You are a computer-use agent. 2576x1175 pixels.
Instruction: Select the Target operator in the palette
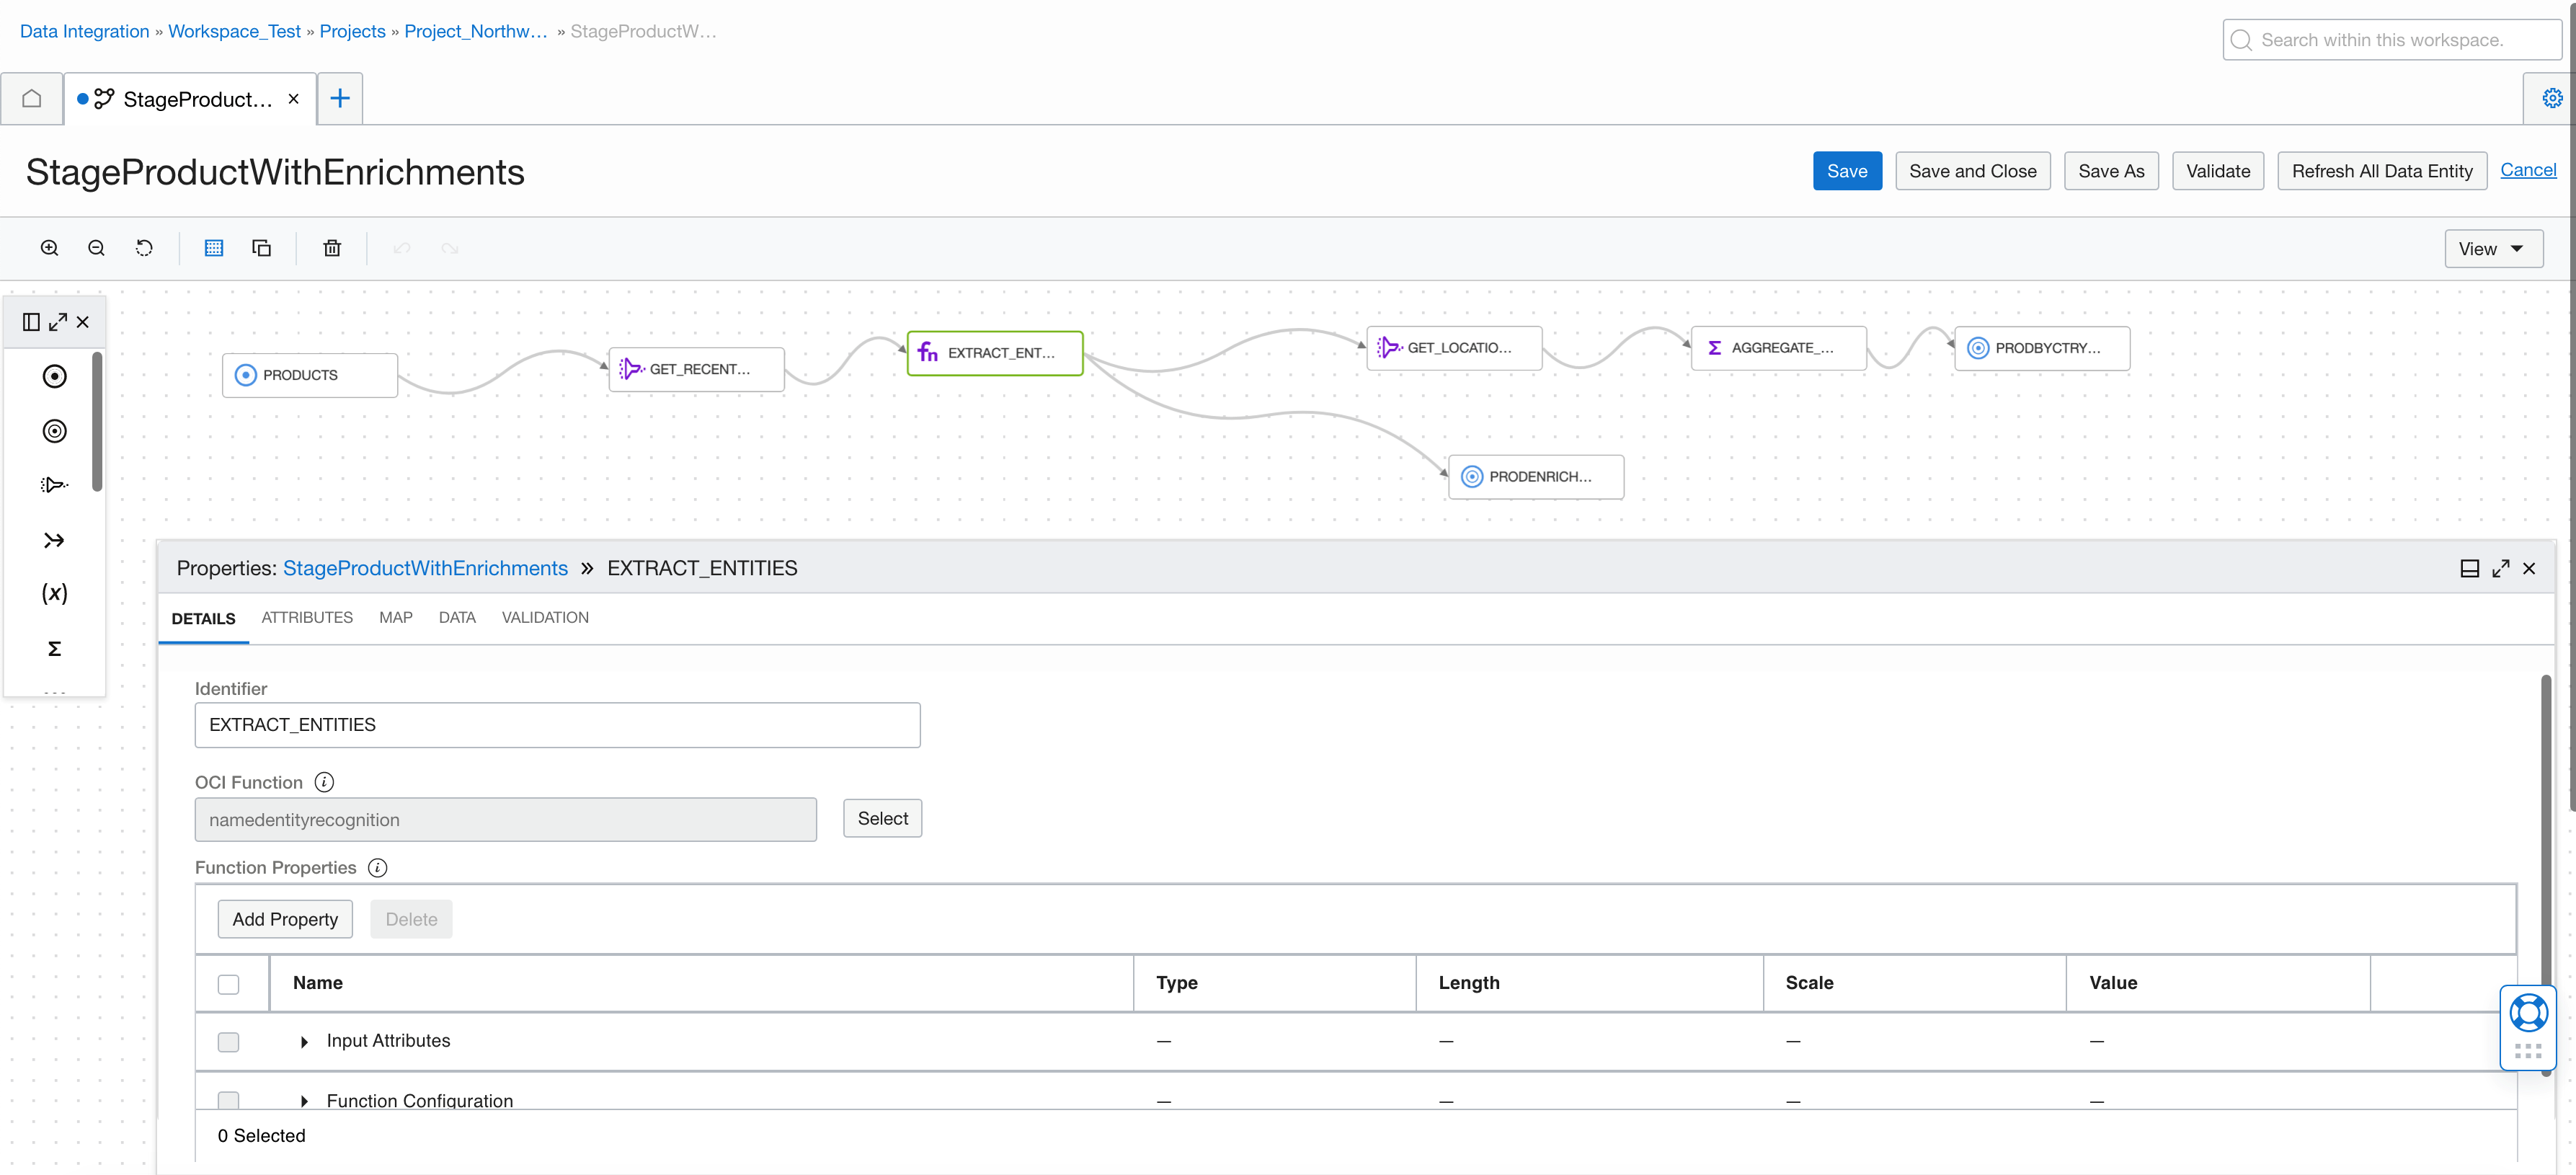(x=55, y=431)
